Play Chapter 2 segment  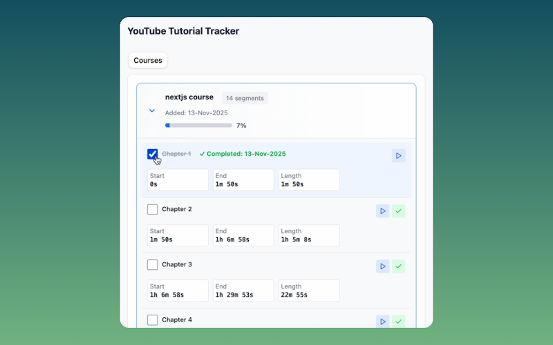click(383, 211)
